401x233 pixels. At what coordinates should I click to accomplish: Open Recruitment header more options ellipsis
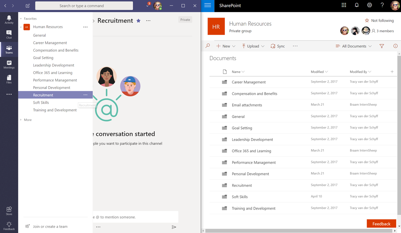pos(148,20)
